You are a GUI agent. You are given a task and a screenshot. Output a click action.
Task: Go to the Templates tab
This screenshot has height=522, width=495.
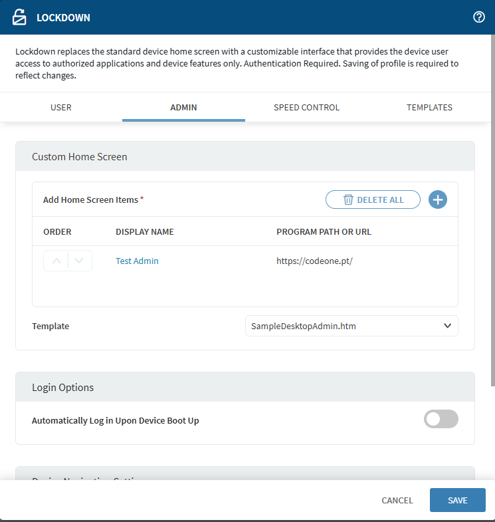click(429, 107)
